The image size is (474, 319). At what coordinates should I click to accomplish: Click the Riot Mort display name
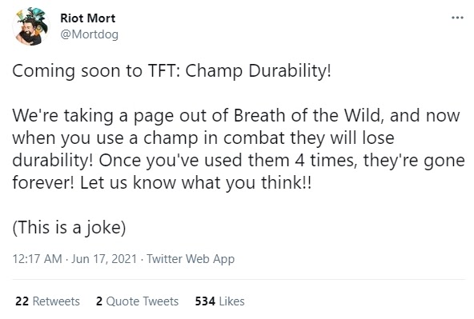(87, 18)
